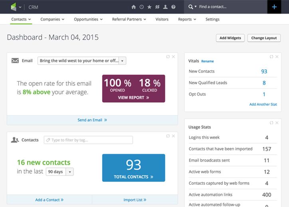Refresh the Vitals widget
The image size is (289, 207).
[271, 57]
